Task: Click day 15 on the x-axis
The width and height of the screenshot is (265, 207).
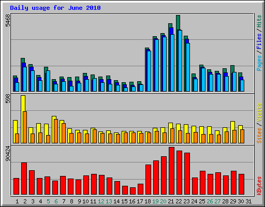Action: tap(124, 201)
